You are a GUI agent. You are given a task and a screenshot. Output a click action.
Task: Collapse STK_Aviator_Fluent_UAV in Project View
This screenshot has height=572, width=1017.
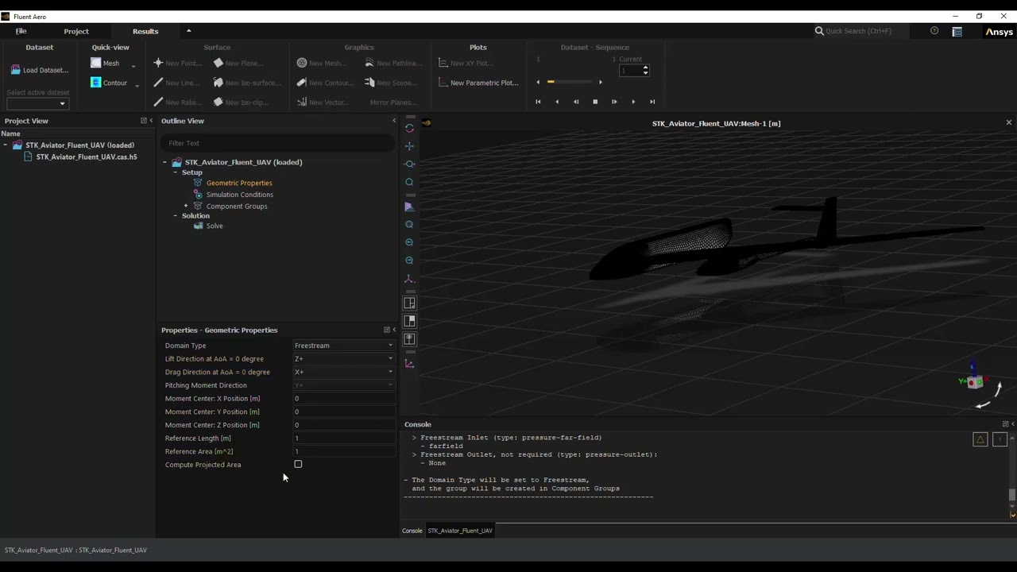(x=6, y=145)
